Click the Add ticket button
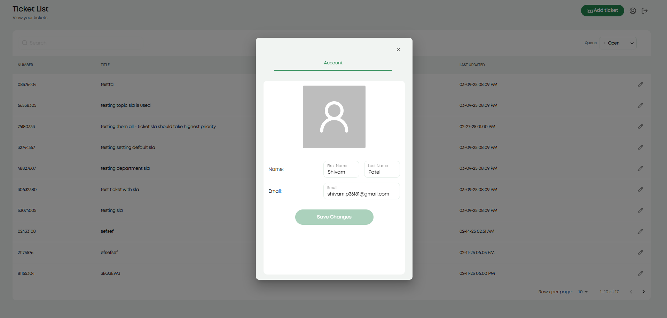667x318 pixels. tap(602, 10)
